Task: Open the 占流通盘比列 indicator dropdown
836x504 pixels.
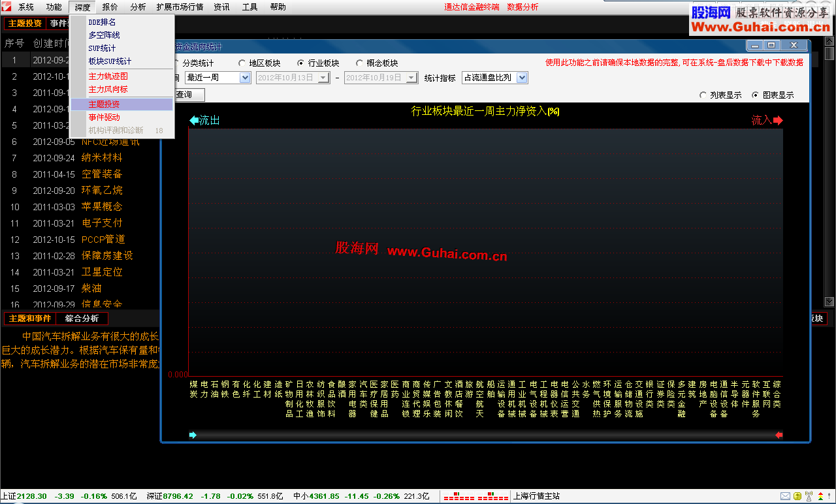Action: [522, 78]
